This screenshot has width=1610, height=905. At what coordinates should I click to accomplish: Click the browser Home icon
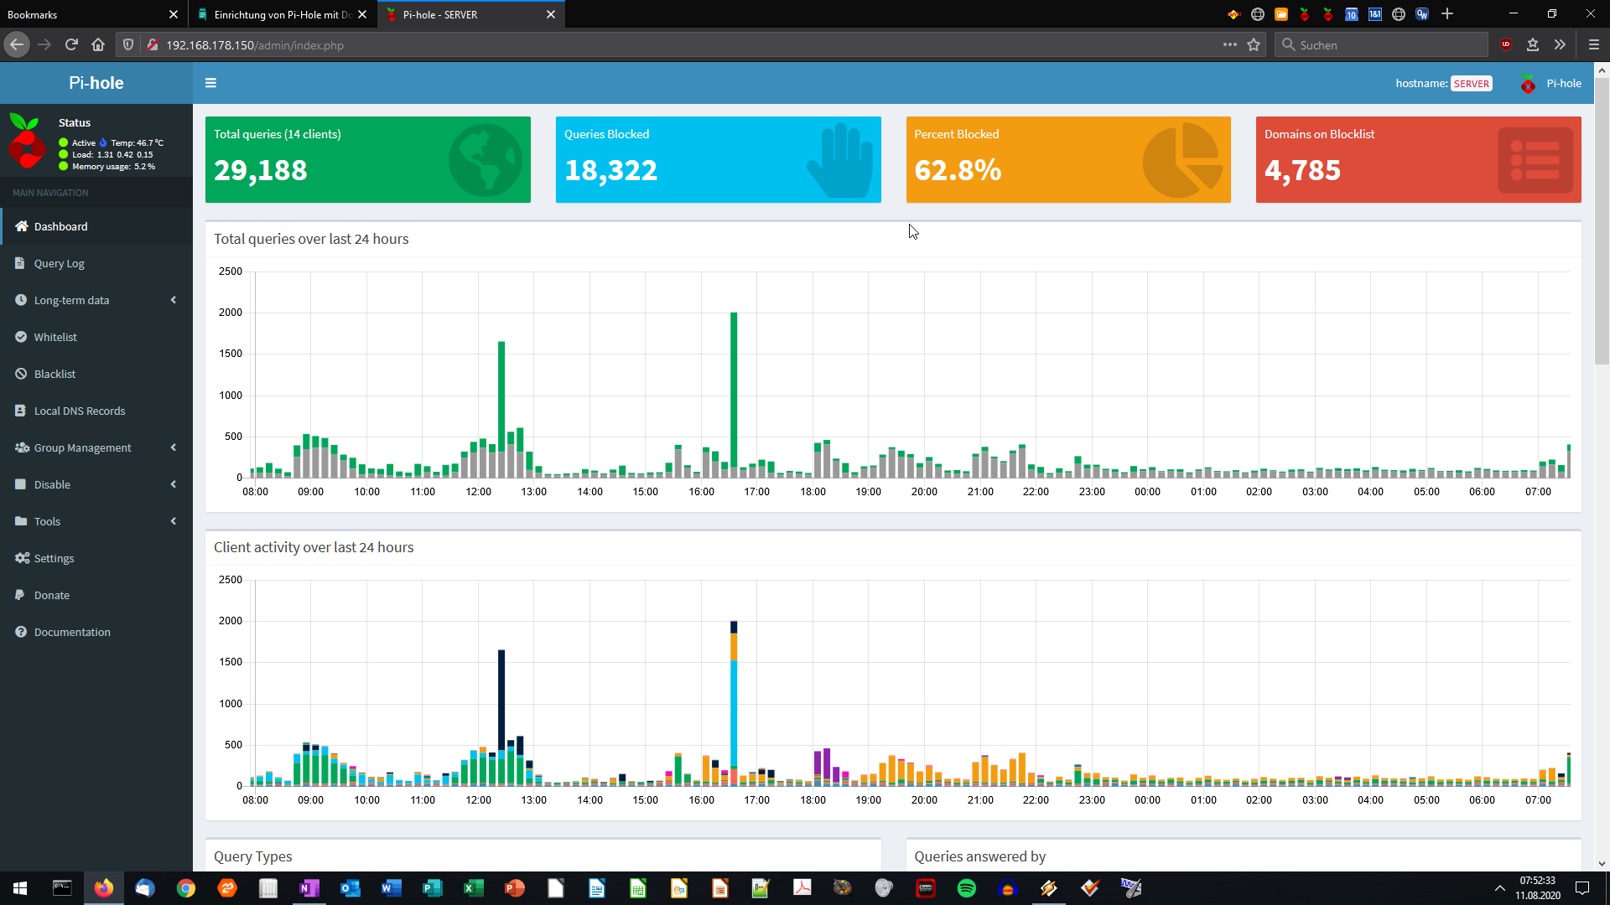pyautogui.click(x=98, y=45)
